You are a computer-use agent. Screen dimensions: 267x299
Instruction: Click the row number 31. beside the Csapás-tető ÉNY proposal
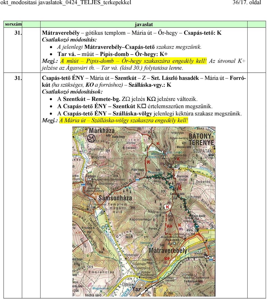pyautogui.click(x=18, y=78)
